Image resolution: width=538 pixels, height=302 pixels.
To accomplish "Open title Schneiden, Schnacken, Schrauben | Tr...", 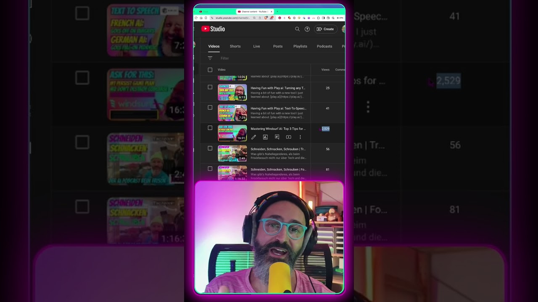I will coord(278,149).
